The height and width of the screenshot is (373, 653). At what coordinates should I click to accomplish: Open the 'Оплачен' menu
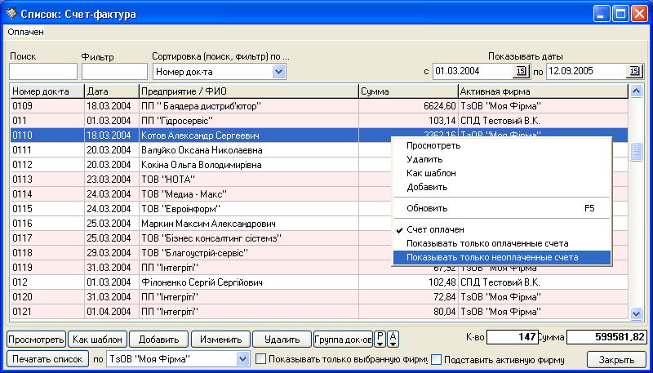pyautogui.click(x=25, y=32)
